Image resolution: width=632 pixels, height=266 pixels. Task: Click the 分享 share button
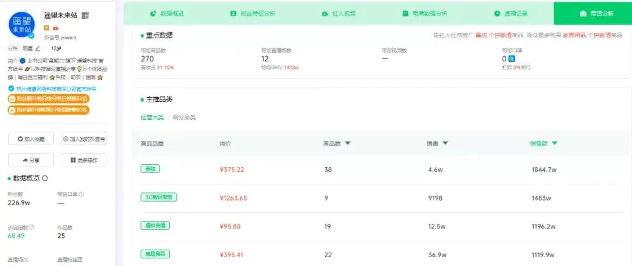tap(31, 160)
